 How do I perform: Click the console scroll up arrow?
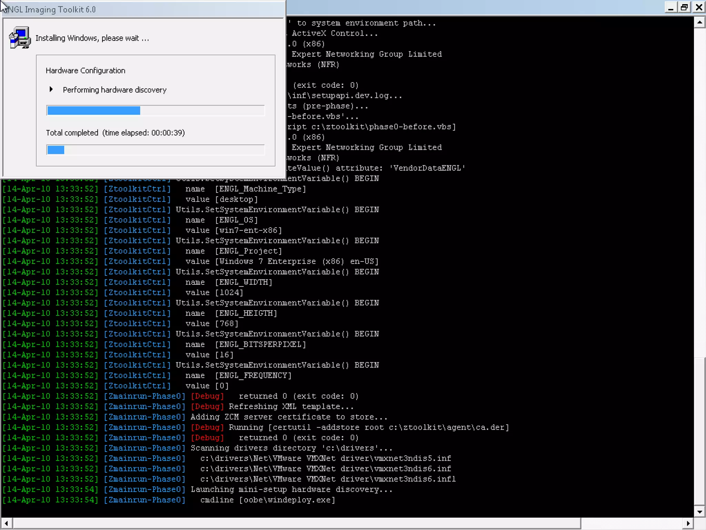coord(699,23)
